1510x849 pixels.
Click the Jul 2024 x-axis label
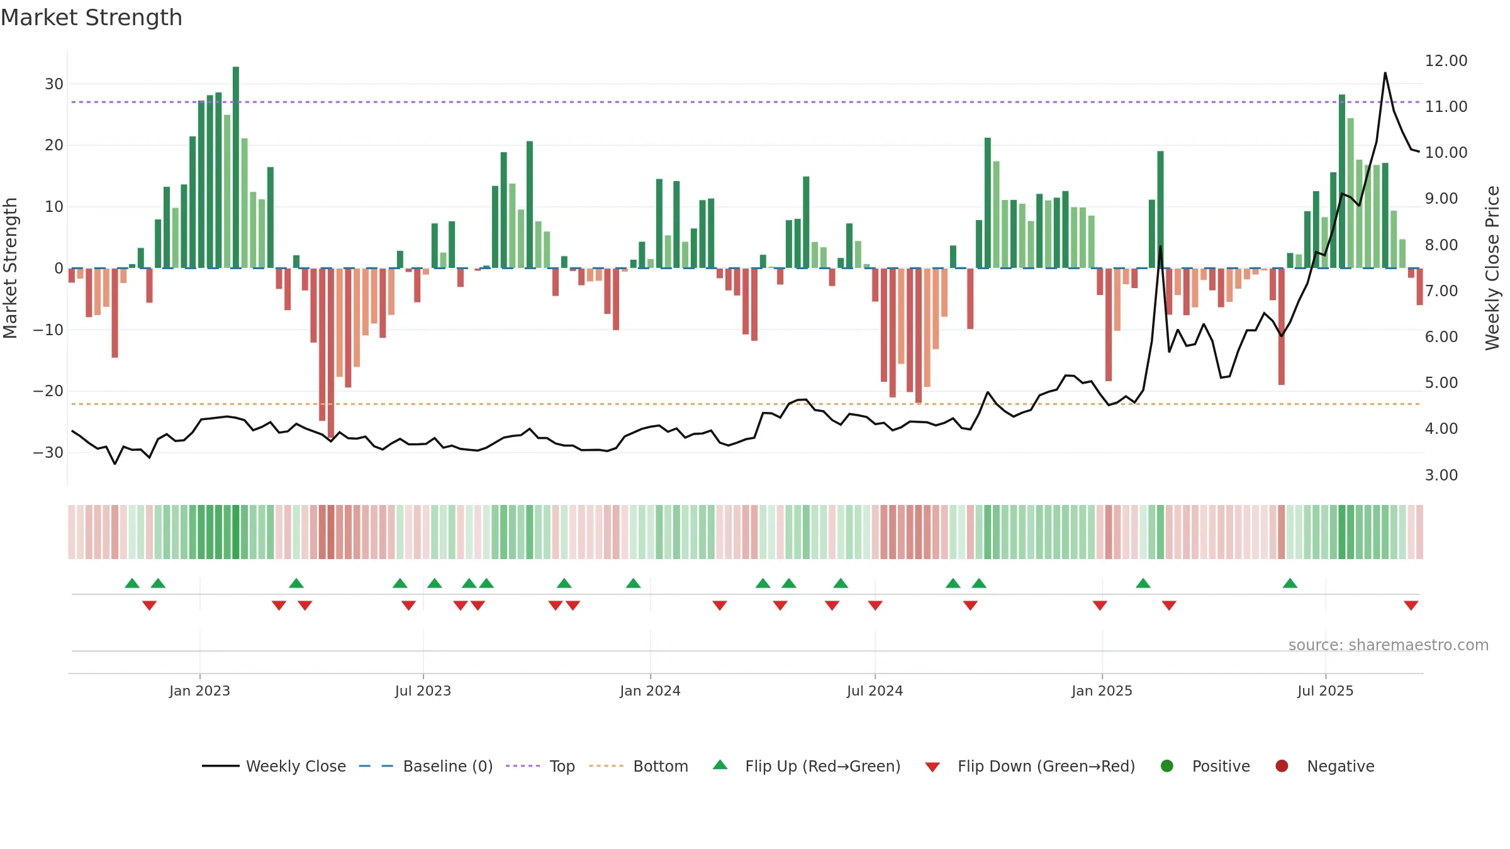click(875, 691)
